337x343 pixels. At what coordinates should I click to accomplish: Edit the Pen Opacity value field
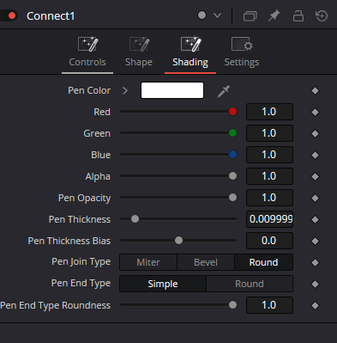pos(269,198)
